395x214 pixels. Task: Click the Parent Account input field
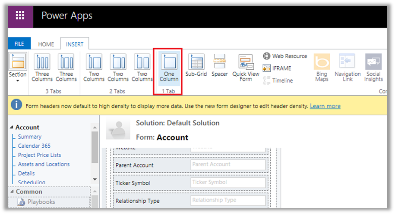(x=228, y=164)
